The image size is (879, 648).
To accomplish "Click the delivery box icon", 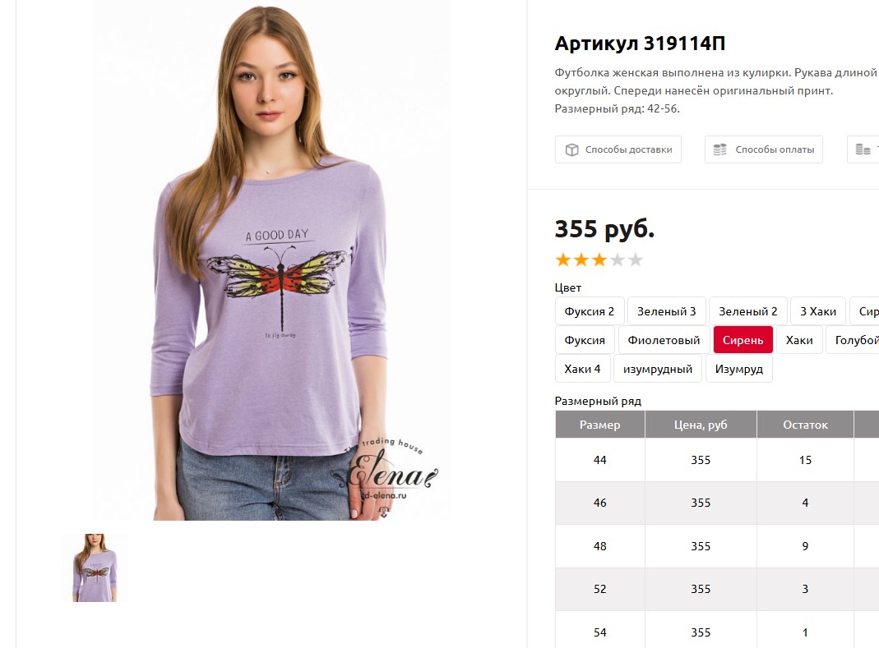I will [571, 149].
